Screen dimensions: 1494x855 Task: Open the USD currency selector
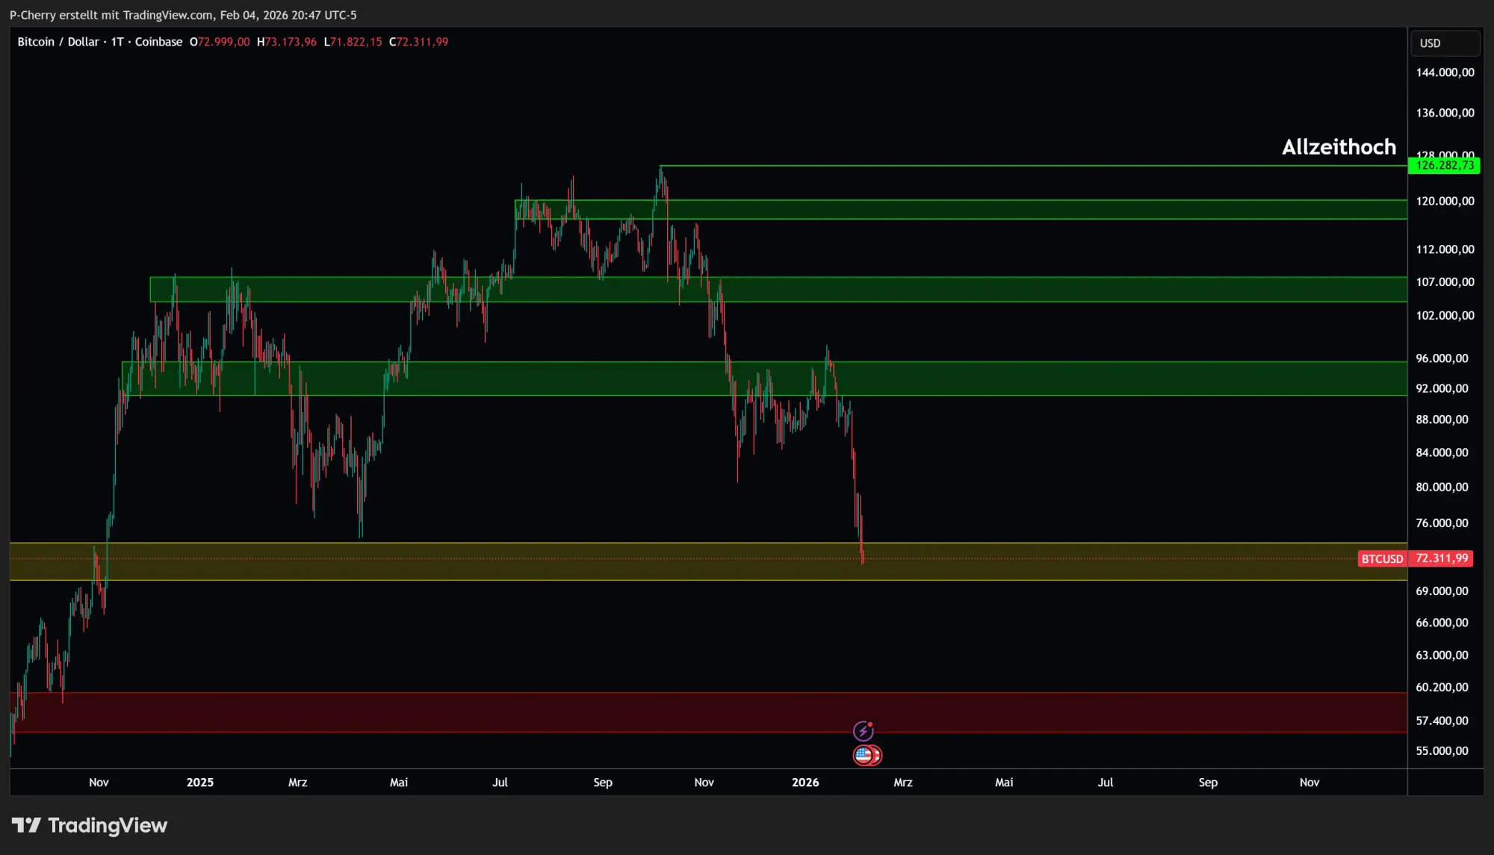click(1443, 43)
